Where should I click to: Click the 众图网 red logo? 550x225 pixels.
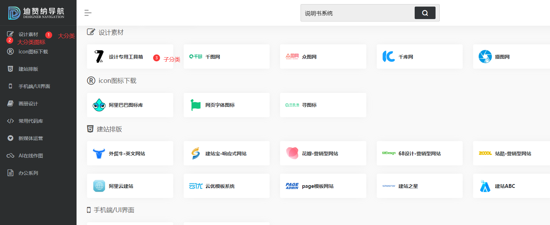pos(292,57)
